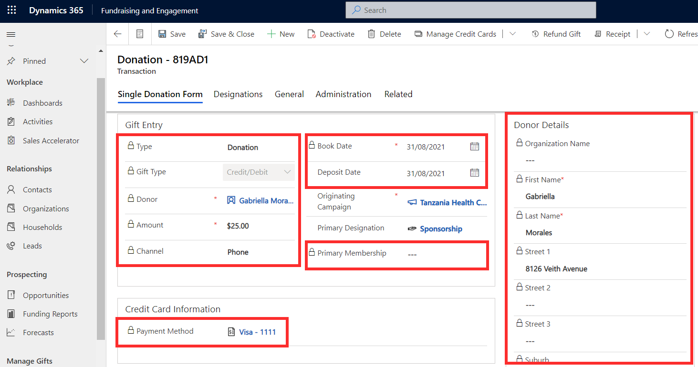Open the Gift Type Credit/Debit dropdown
Screen dimensions: 698x367
point(259,172)
